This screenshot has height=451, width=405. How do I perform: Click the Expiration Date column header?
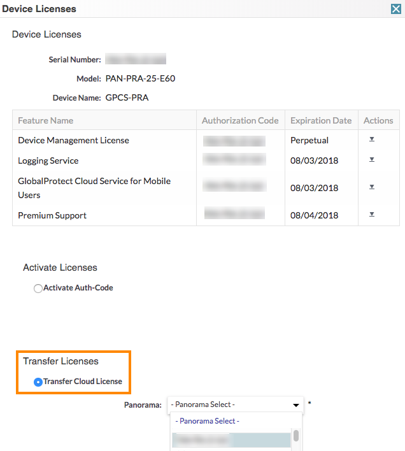click(x=321, y=120)
